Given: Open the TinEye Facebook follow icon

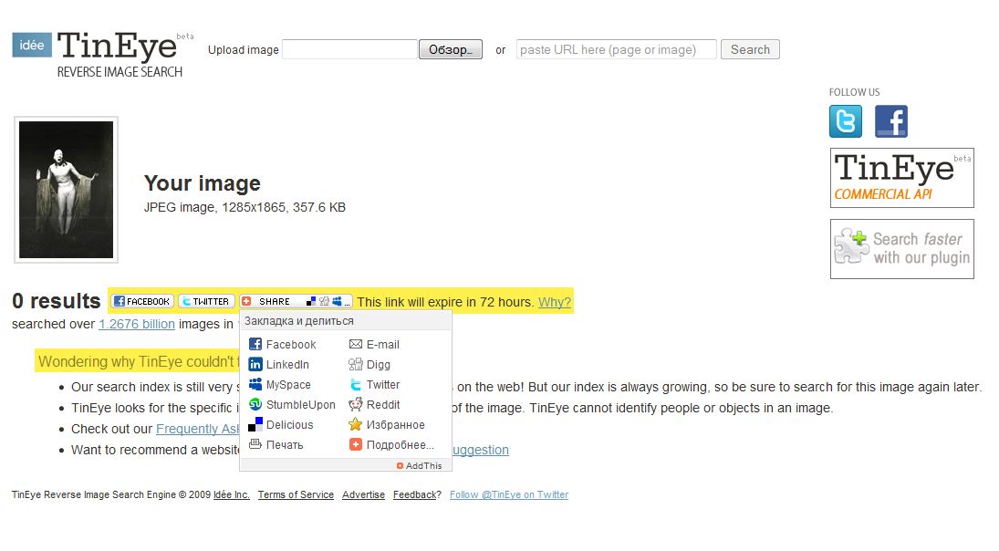Looking at the screenshot, I should (x=890, y=121).
